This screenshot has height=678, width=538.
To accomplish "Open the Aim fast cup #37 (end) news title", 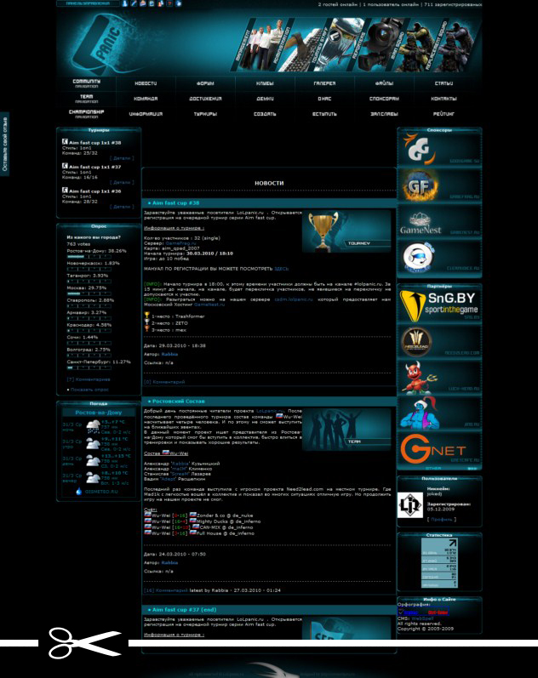I will click(184, 610).
